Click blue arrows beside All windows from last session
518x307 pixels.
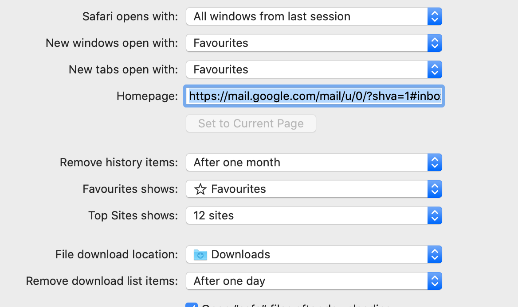[x=435, y=17]
